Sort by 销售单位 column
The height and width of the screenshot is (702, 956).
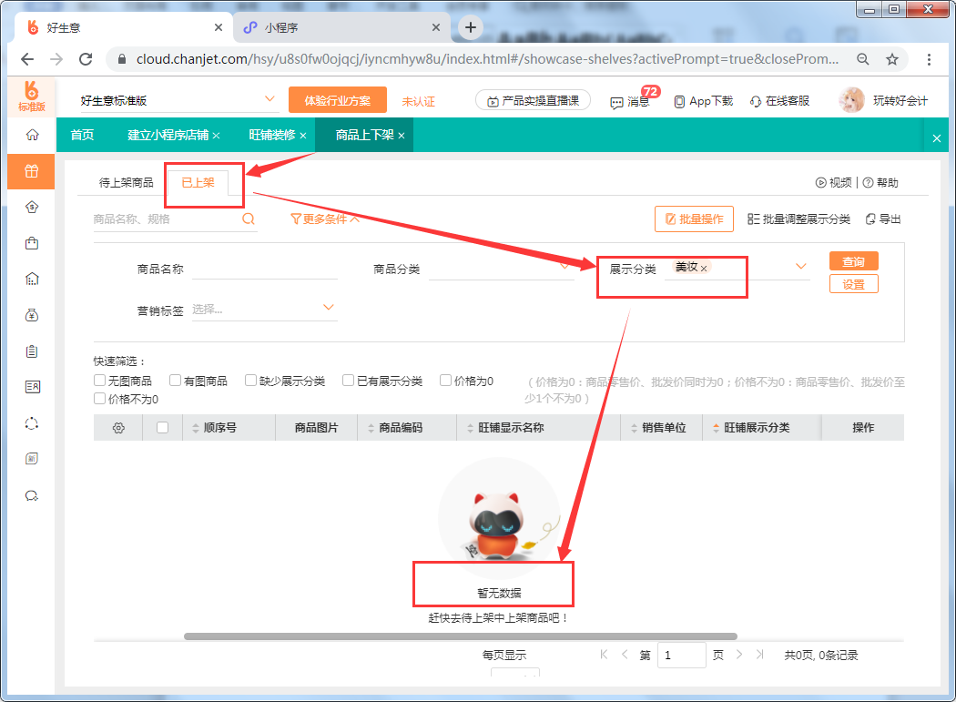pos(634,428)
